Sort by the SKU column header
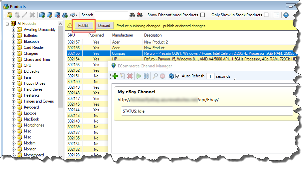The height and width of the screenshot is (169, 308). coord(75,35)
